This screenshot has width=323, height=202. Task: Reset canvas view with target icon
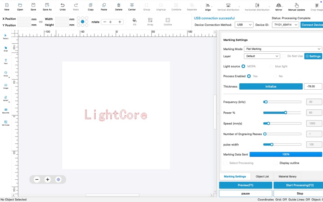58,179
